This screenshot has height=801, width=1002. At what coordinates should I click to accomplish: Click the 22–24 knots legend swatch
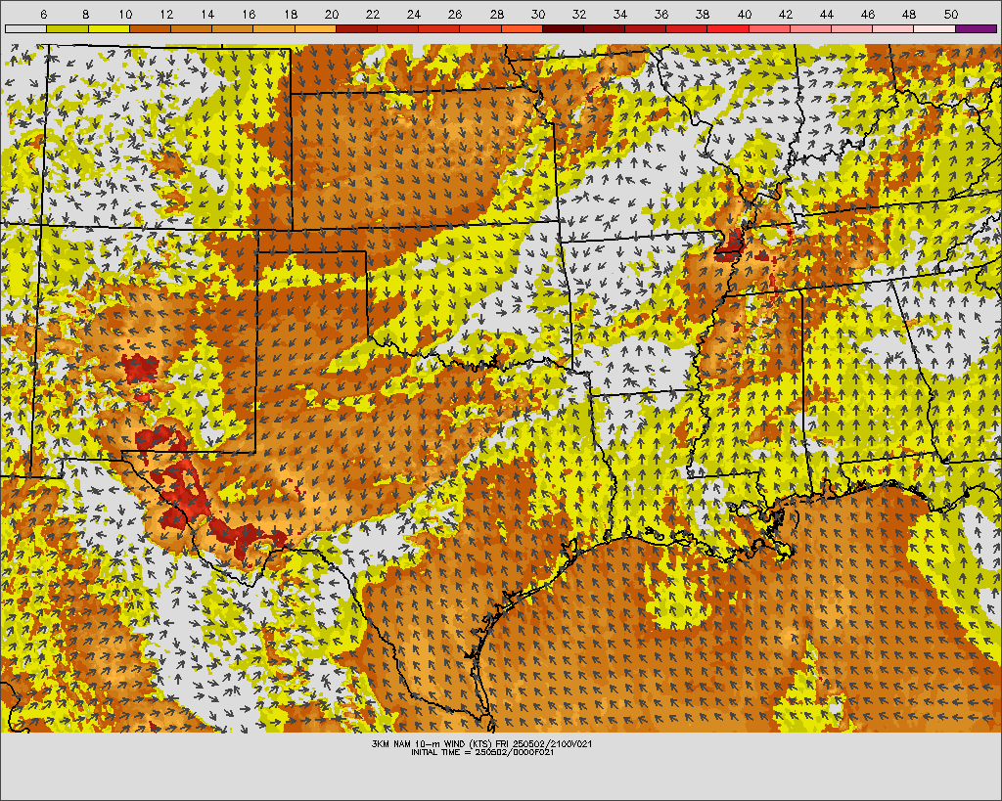(397, 28)
